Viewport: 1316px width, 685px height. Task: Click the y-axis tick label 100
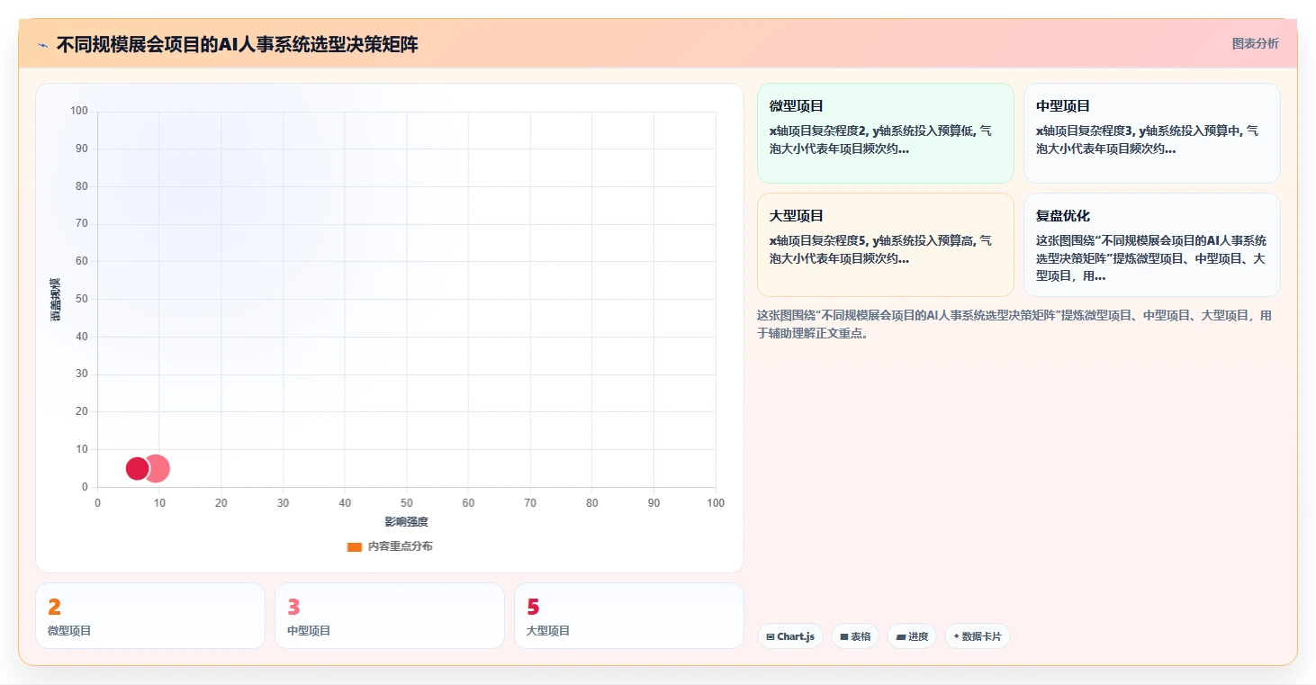click(79, 111)
